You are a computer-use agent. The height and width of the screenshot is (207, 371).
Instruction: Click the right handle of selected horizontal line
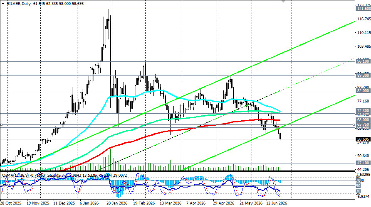coord(354,124)
